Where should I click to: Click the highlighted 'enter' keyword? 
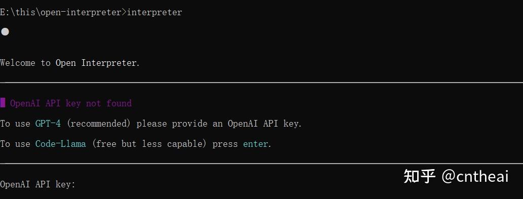coord(256,144)
